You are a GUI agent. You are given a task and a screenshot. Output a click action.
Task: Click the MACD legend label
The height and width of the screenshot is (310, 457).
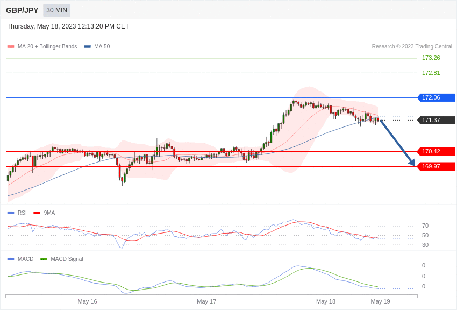coord(26,259)
